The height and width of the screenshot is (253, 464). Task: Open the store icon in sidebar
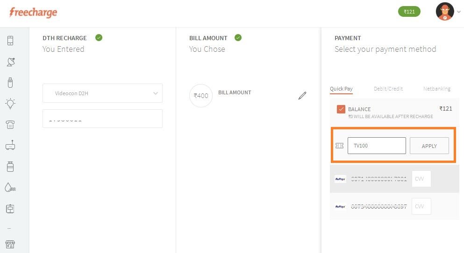[x=10, y=245]
